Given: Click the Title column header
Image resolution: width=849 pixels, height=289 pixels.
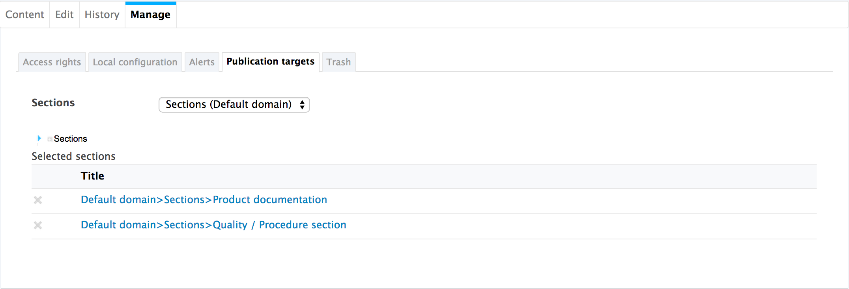Looking at the screenshot, I should point(92,176).
